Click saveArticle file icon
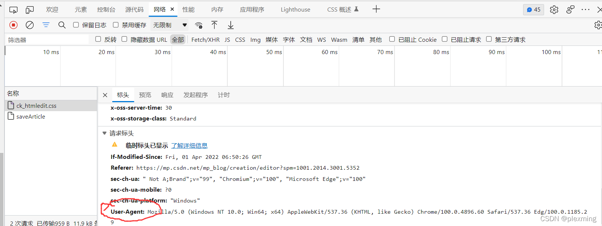Viewport: 602px width, 226px height. [11, 116]
